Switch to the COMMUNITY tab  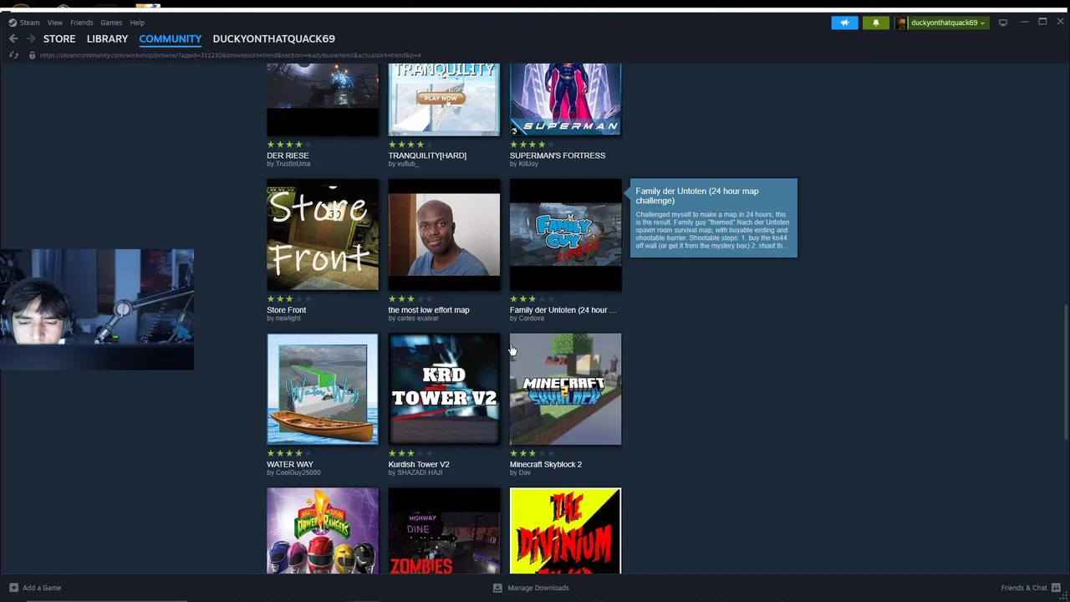pyautogui.click(x=171, y=38)
